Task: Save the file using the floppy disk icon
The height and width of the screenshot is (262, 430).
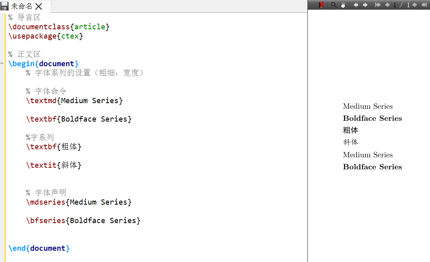Action: click(4, 6)
